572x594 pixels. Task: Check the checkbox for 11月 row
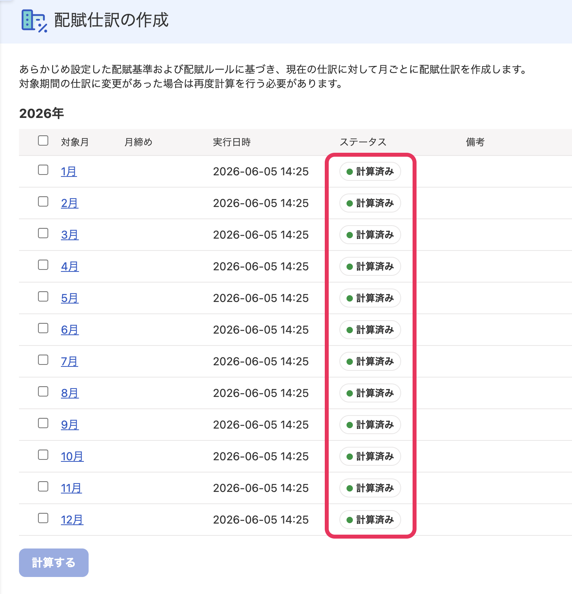click(43, 486)
